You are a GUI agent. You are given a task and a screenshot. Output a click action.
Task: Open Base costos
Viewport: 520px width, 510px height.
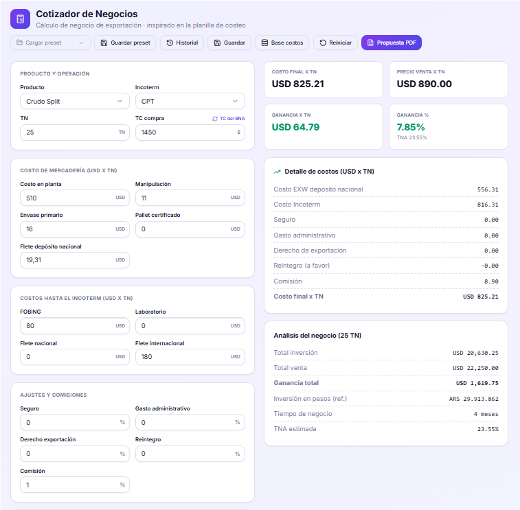point(282,43)
